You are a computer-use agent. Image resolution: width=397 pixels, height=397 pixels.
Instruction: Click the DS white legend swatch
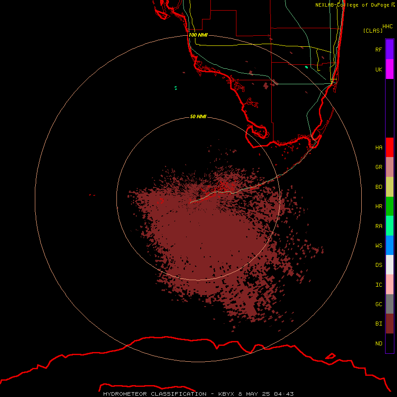coord(390,265)
